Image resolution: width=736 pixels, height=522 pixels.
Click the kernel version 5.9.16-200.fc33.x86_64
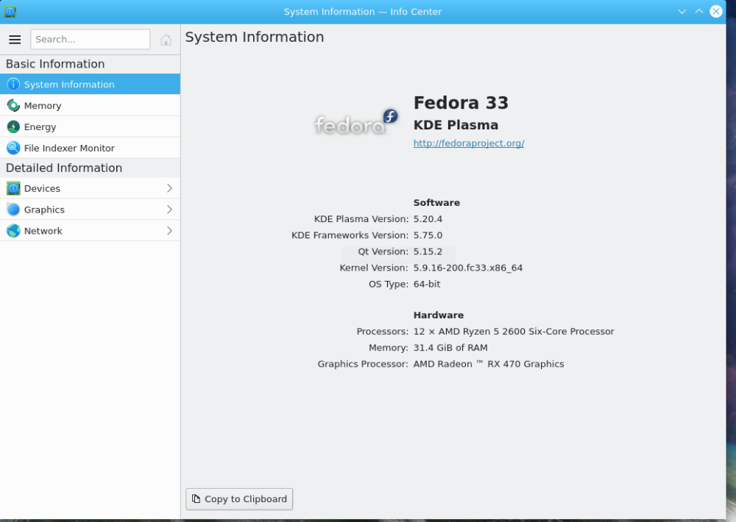pos(468,268)
